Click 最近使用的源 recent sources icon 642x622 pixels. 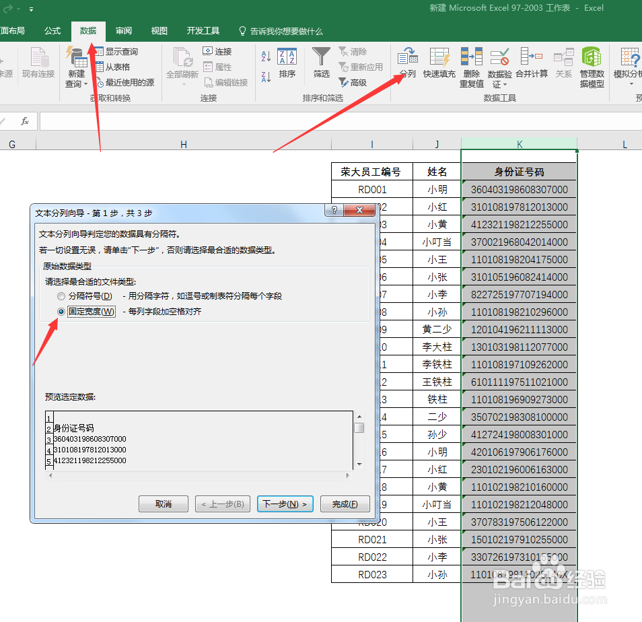pos(100,83)
